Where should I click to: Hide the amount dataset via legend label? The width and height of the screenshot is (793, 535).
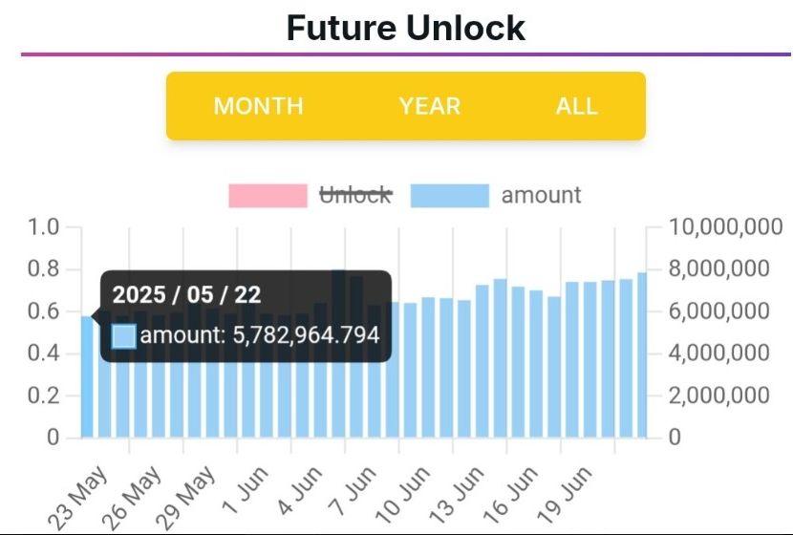[x=541, y=196]
